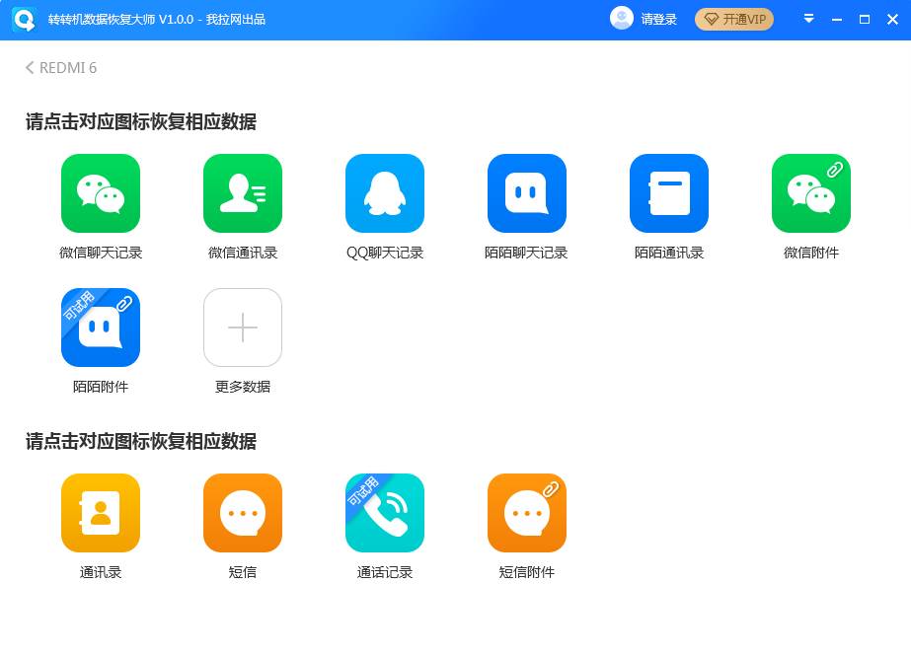Minimize the data recovery window
The height and width of the screenshot is (656, 911).
[837, 20]
